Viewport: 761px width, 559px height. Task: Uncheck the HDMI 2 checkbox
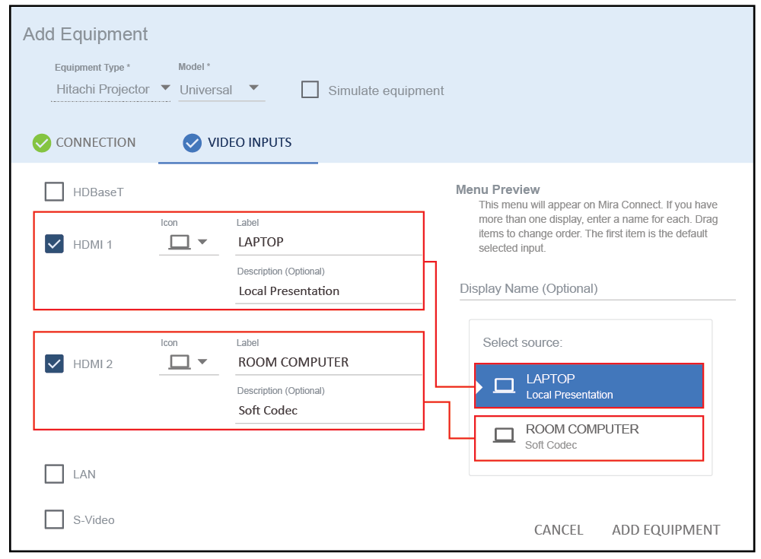(54, 364)
